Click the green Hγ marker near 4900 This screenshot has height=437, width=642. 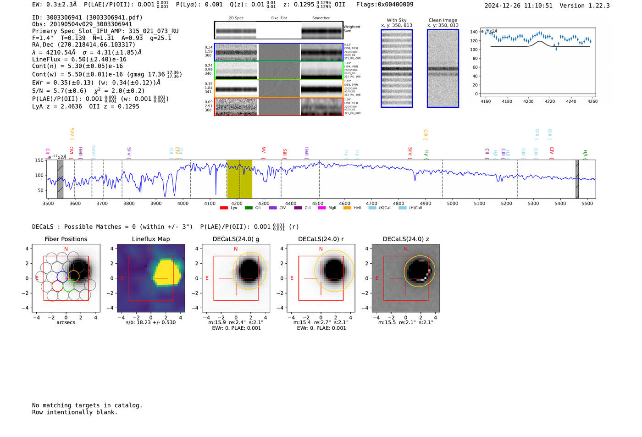click(x=426, y=155)
